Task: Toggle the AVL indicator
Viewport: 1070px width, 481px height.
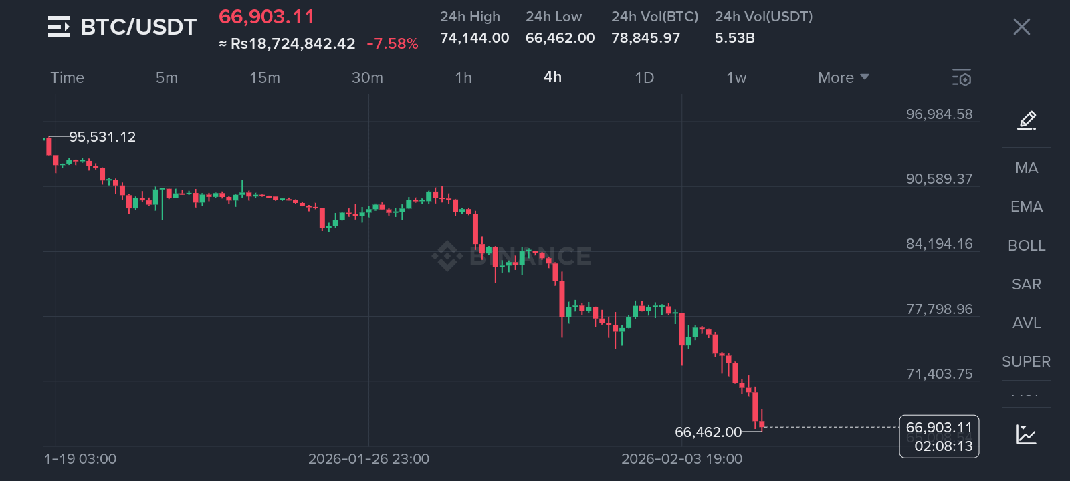Action: point(1027,323)
